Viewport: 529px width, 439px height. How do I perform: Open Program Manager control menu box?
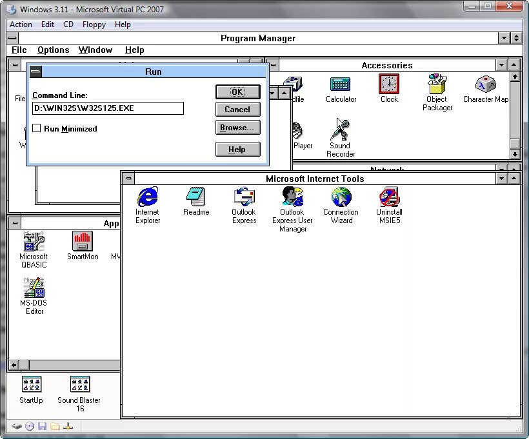pos(12,38)
